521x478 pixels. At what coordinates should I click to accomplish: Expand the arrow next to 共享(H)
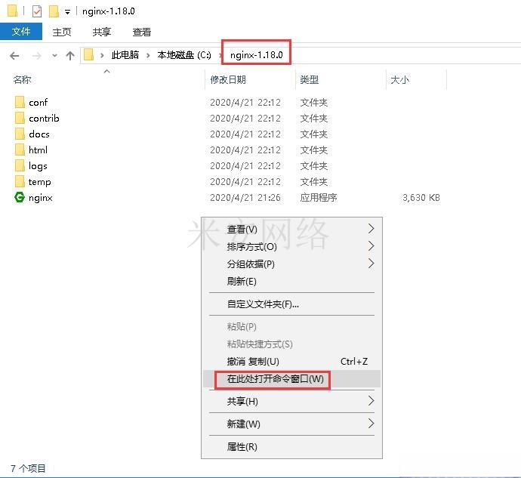371,401
